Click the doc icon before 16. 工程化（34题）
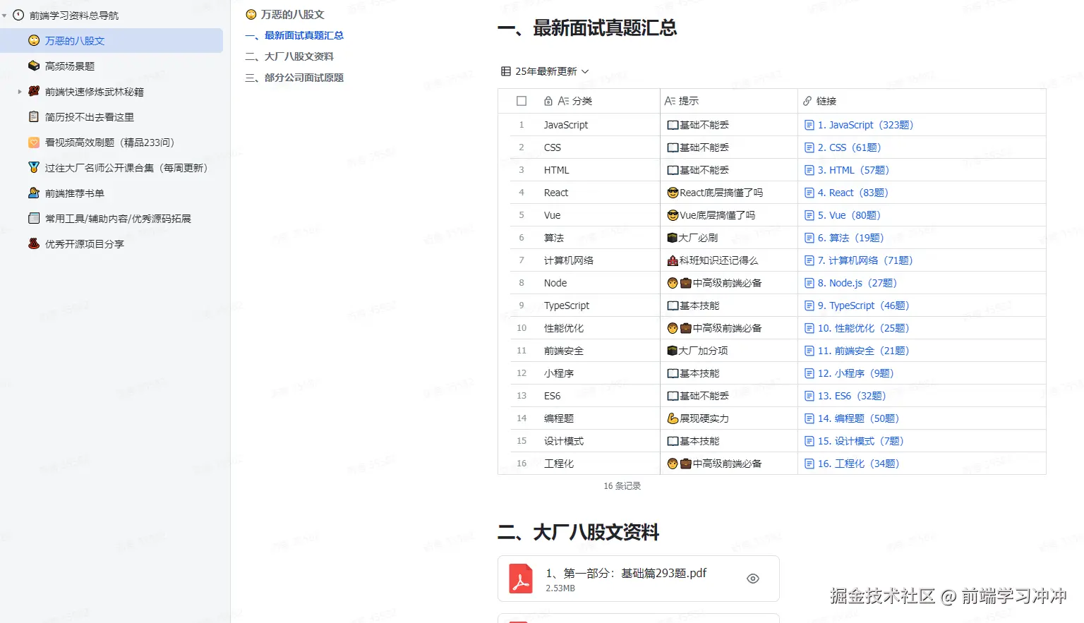Viewport: 1084px width, 623px height. pos(809,464)
